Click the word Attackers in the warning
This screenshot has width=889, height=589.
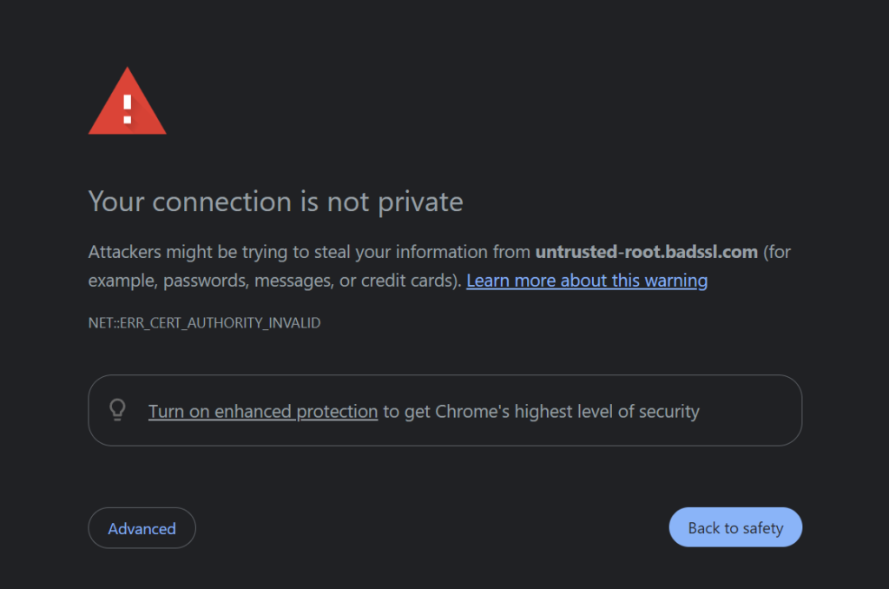click(x=125, y=252)
